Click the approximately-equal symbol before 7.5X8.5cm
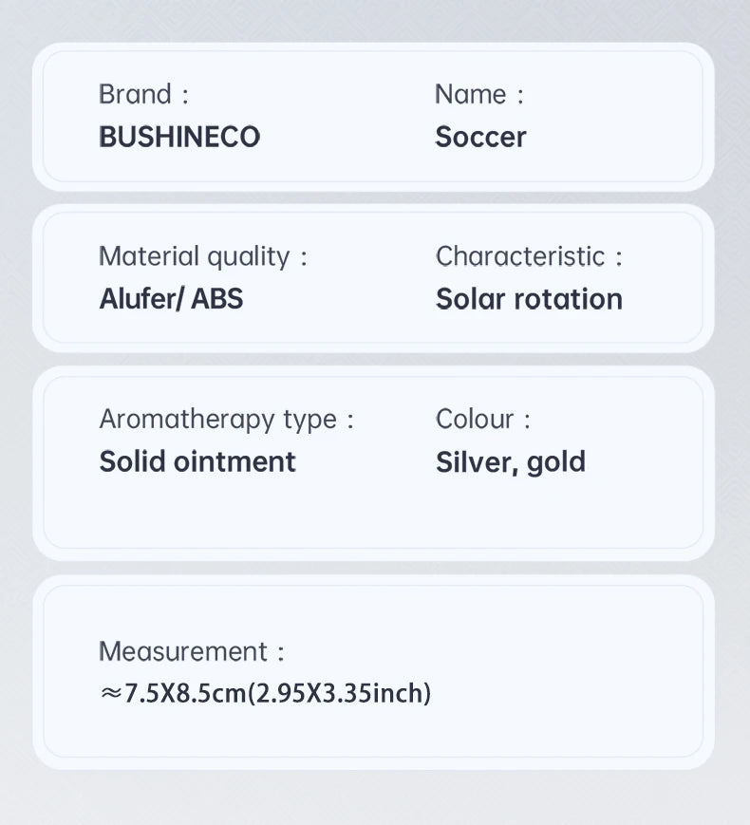Image resolution: width=750 pixels, height=825 pixels. click(x=110, y=693)
